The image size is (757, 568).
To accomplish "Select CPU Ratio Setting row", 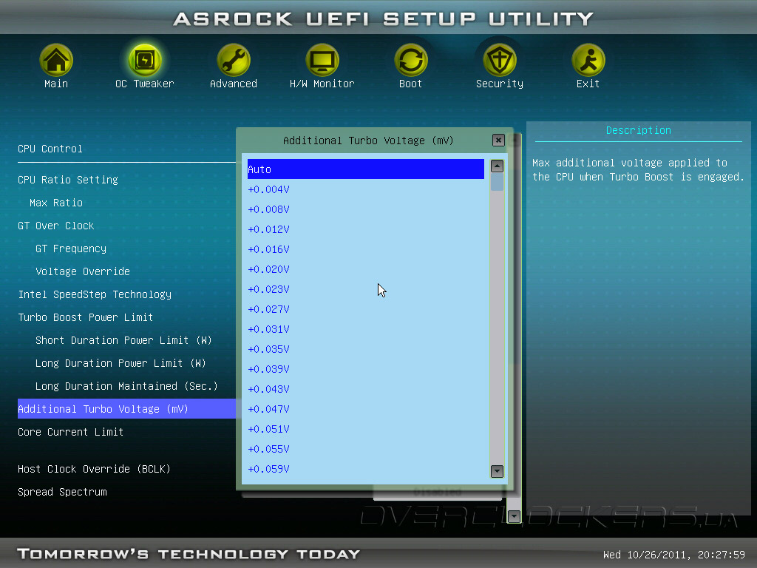I will (67, 180).
